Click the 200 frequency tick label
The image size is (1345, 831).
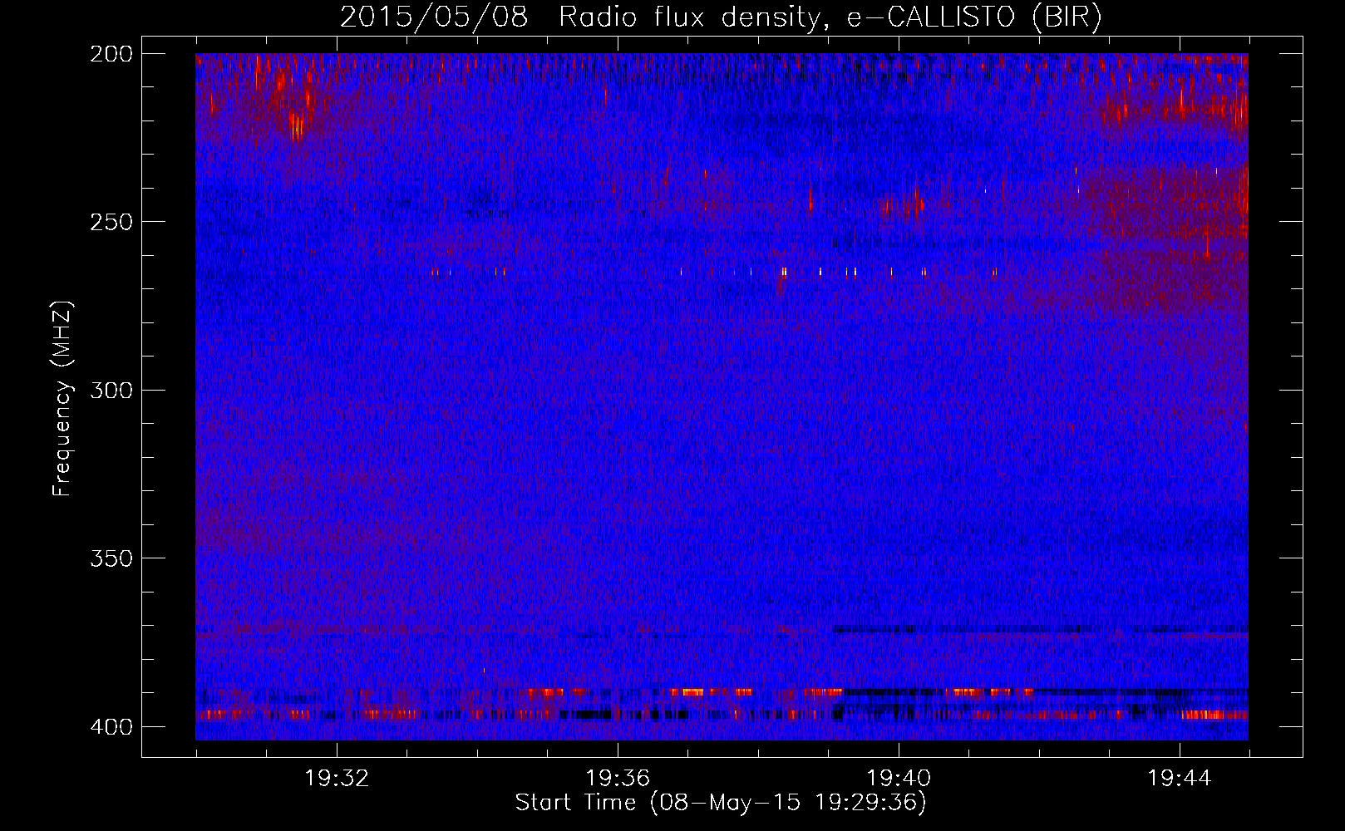coord(111,54)
